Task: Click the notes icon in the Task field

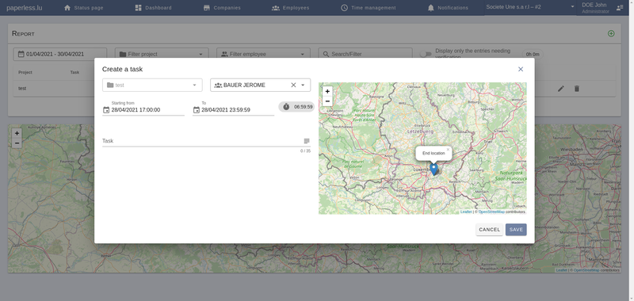Action: pyautogui.click(x=307, y=141)
